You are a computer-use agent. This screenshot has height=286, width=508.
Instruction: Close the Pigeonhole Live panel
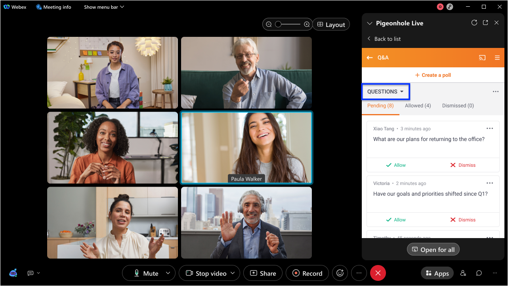pyautogui.click(x=497, y=23)
